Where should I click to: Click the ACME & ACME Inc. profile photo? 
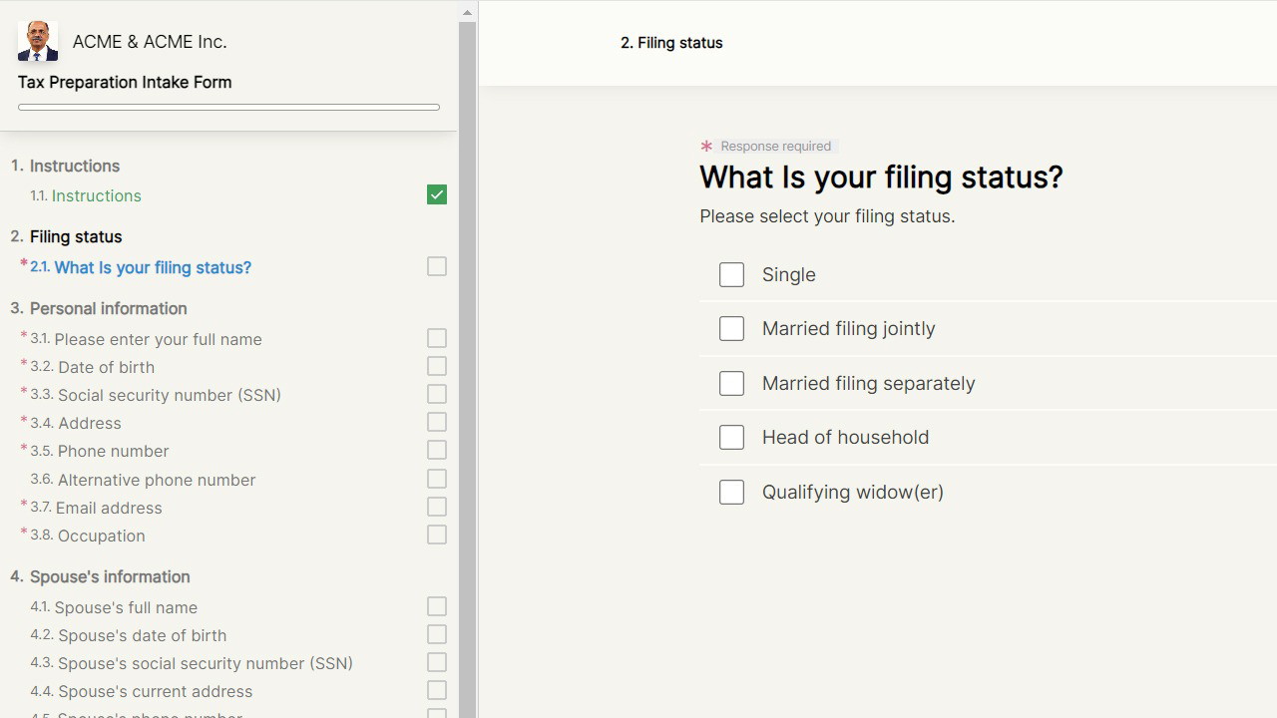pos(38,42)
